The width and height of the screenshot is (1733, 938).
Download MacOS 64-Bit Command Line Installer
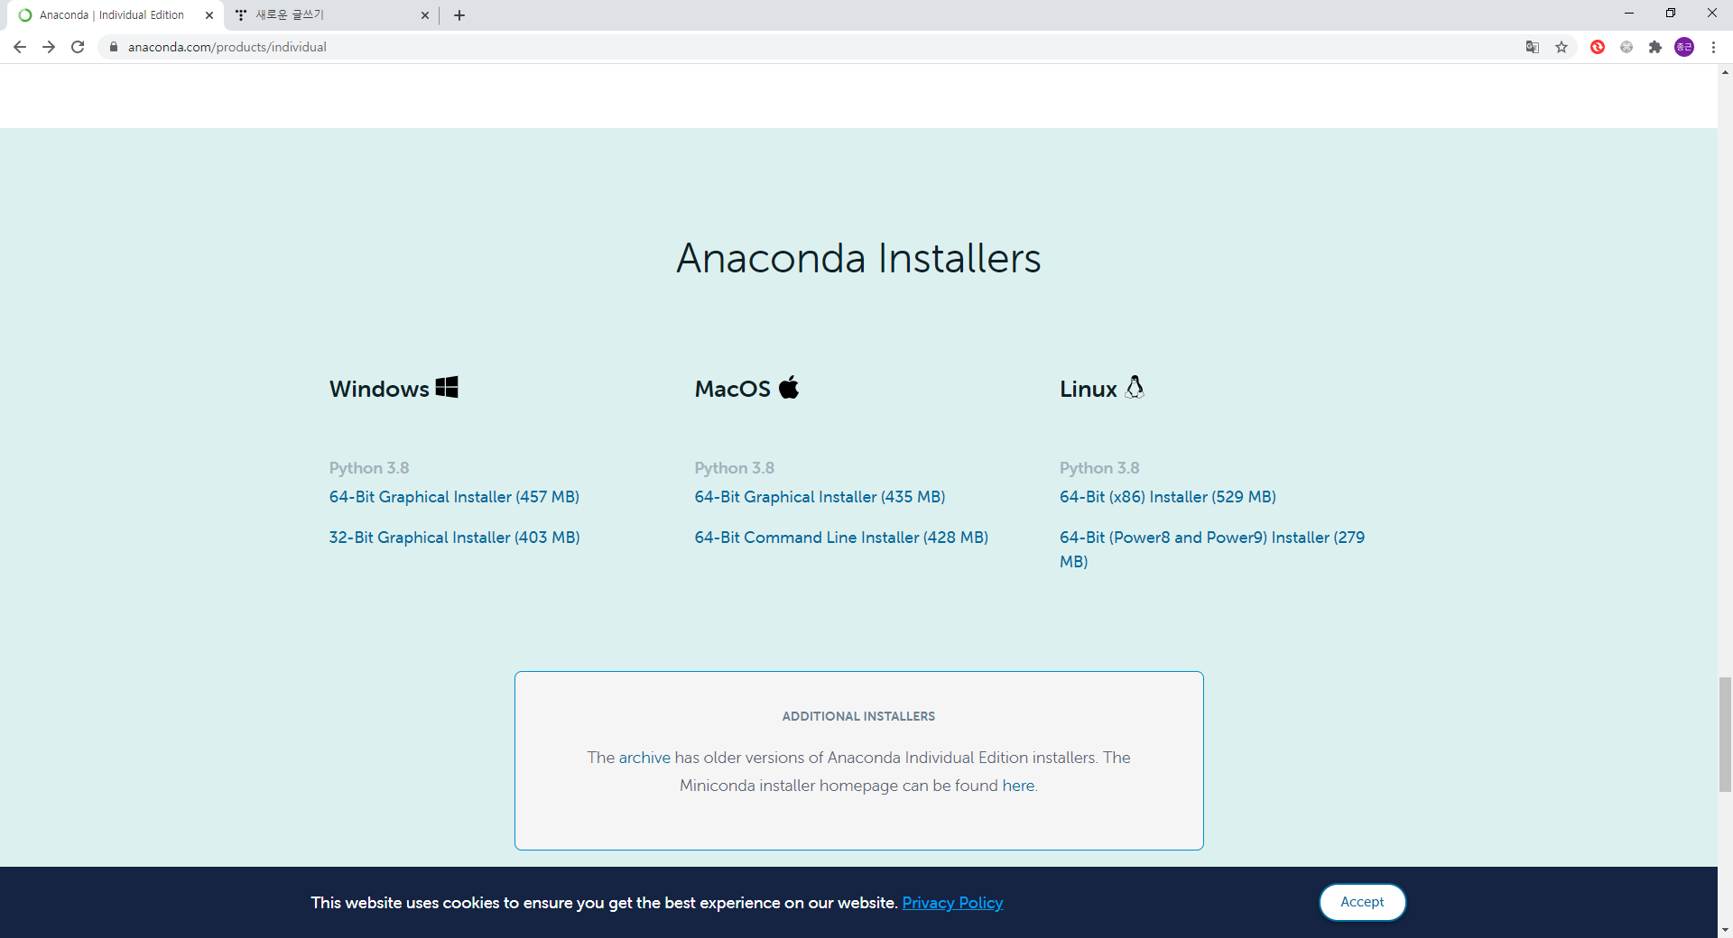coord(841,538)
